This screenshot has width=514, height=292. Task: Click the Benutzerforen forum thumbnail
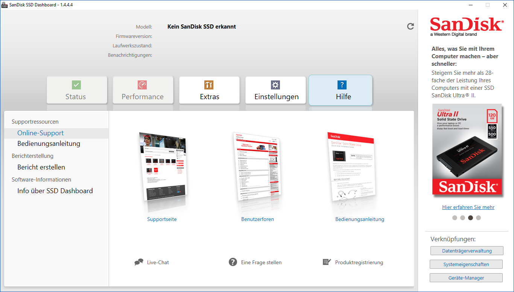pyautogui.click(x=257, y=167)
